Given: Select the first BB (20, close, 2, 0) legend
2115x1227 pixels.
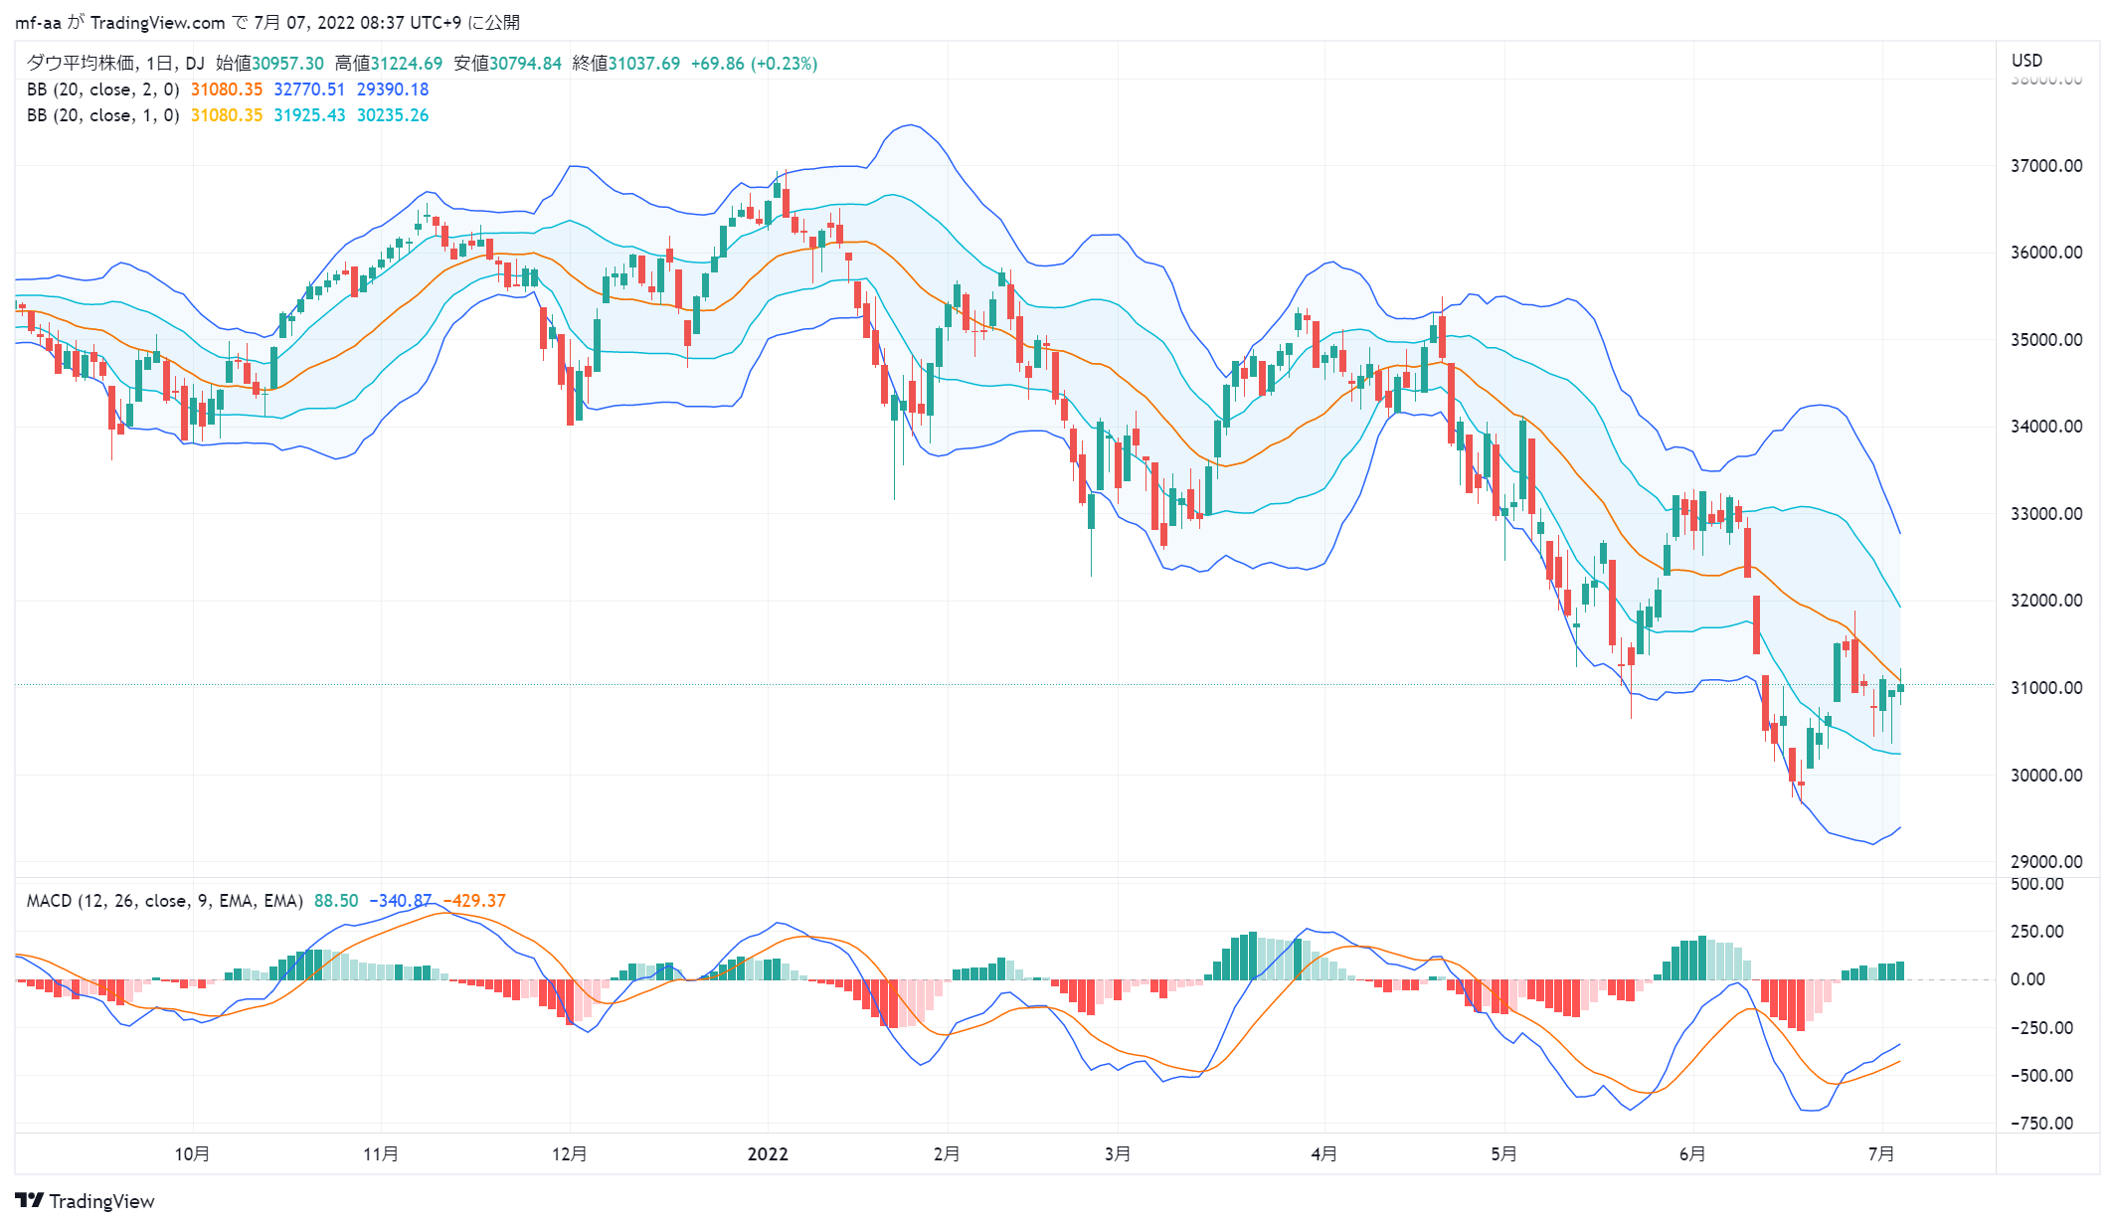Looking at the screenshot, I should click(x=103, y=89).
